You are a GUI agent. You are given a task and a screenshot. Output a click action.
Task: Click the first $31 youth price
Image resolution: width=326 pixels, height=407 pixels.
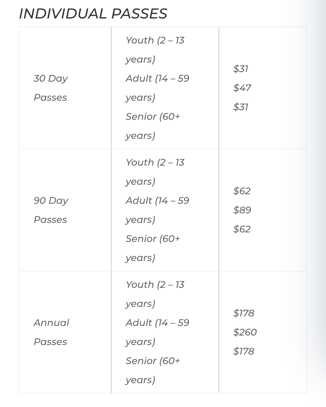(x=241, y=69)
